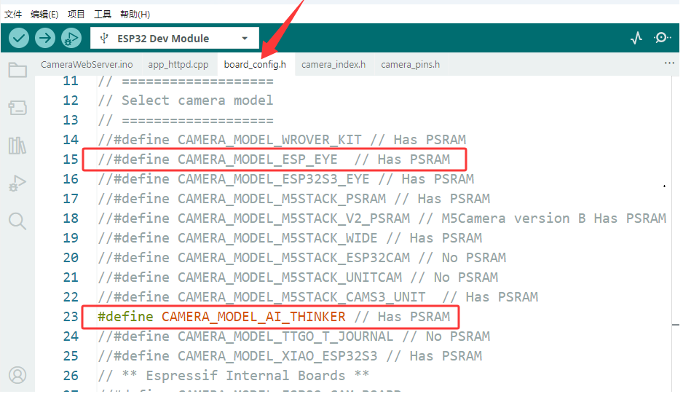Click the CAMERA_MODEL_ESP32S3_EYE line
The height and width of the screenshot is (394, 683).
(x=285, y=178)
